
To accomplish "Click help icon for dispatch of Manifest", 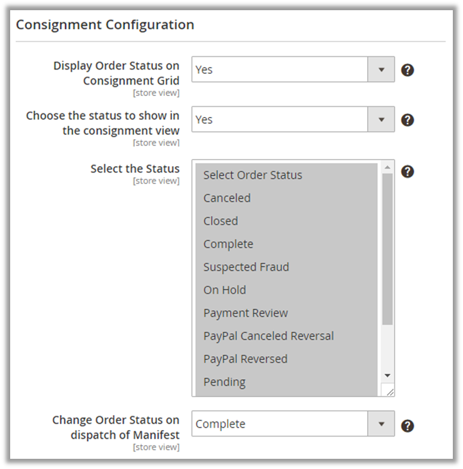I will click(x=407, y=426).
